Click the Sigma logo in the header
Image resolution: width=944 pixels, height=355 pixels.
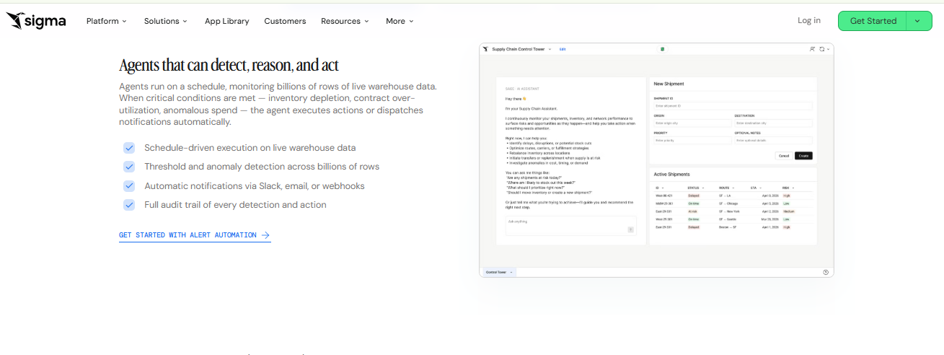pyautogui.click(x=36, y=21)
